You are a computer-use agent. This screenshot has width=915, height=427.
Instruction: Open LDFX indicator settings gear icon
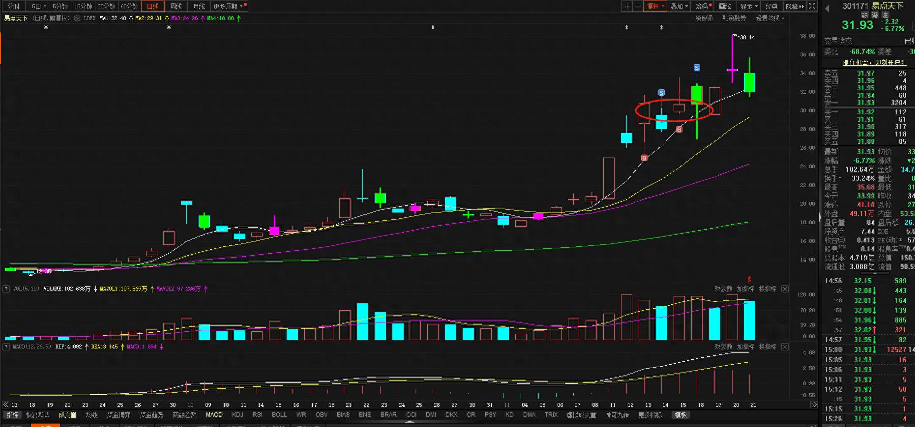coord(77,18)
